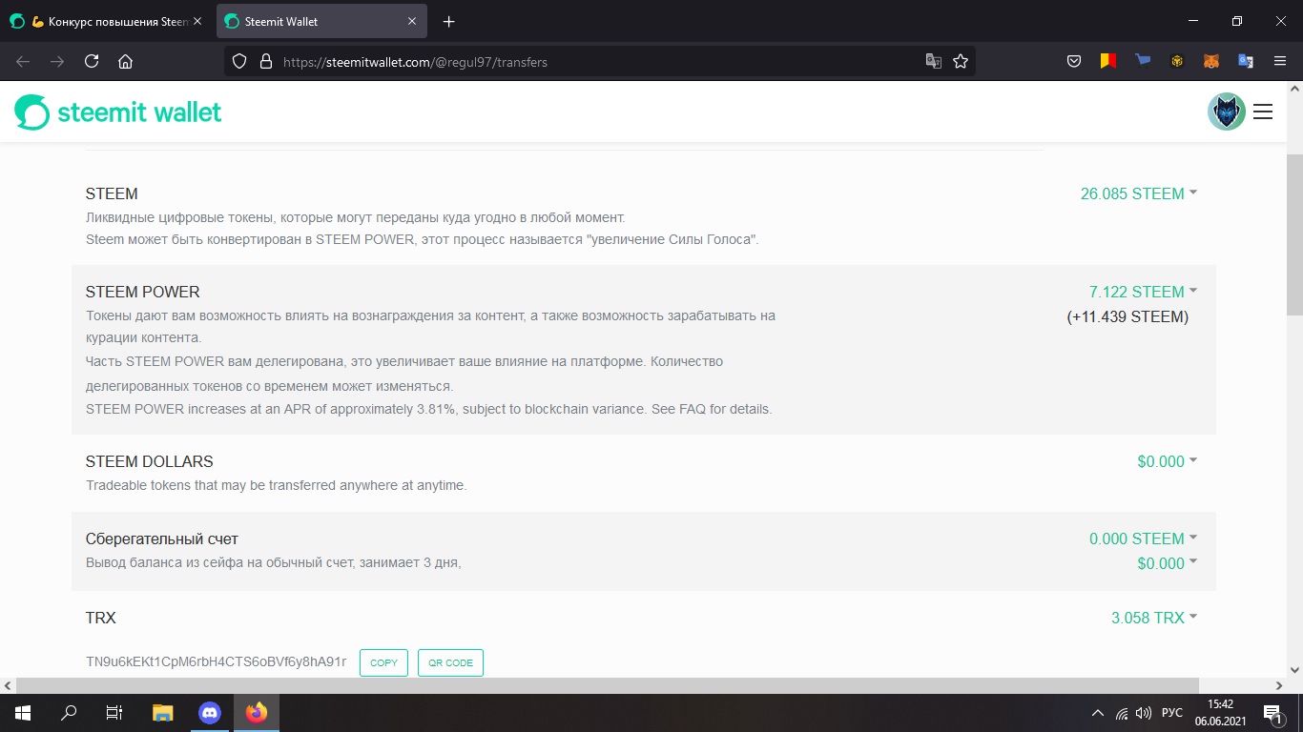The image size is (1303, 732).
Task: Reload the current page
Action: 92,61
